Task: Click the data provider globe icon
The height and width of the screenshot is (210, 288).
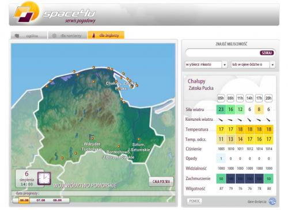Action: (x=272, y=201)
